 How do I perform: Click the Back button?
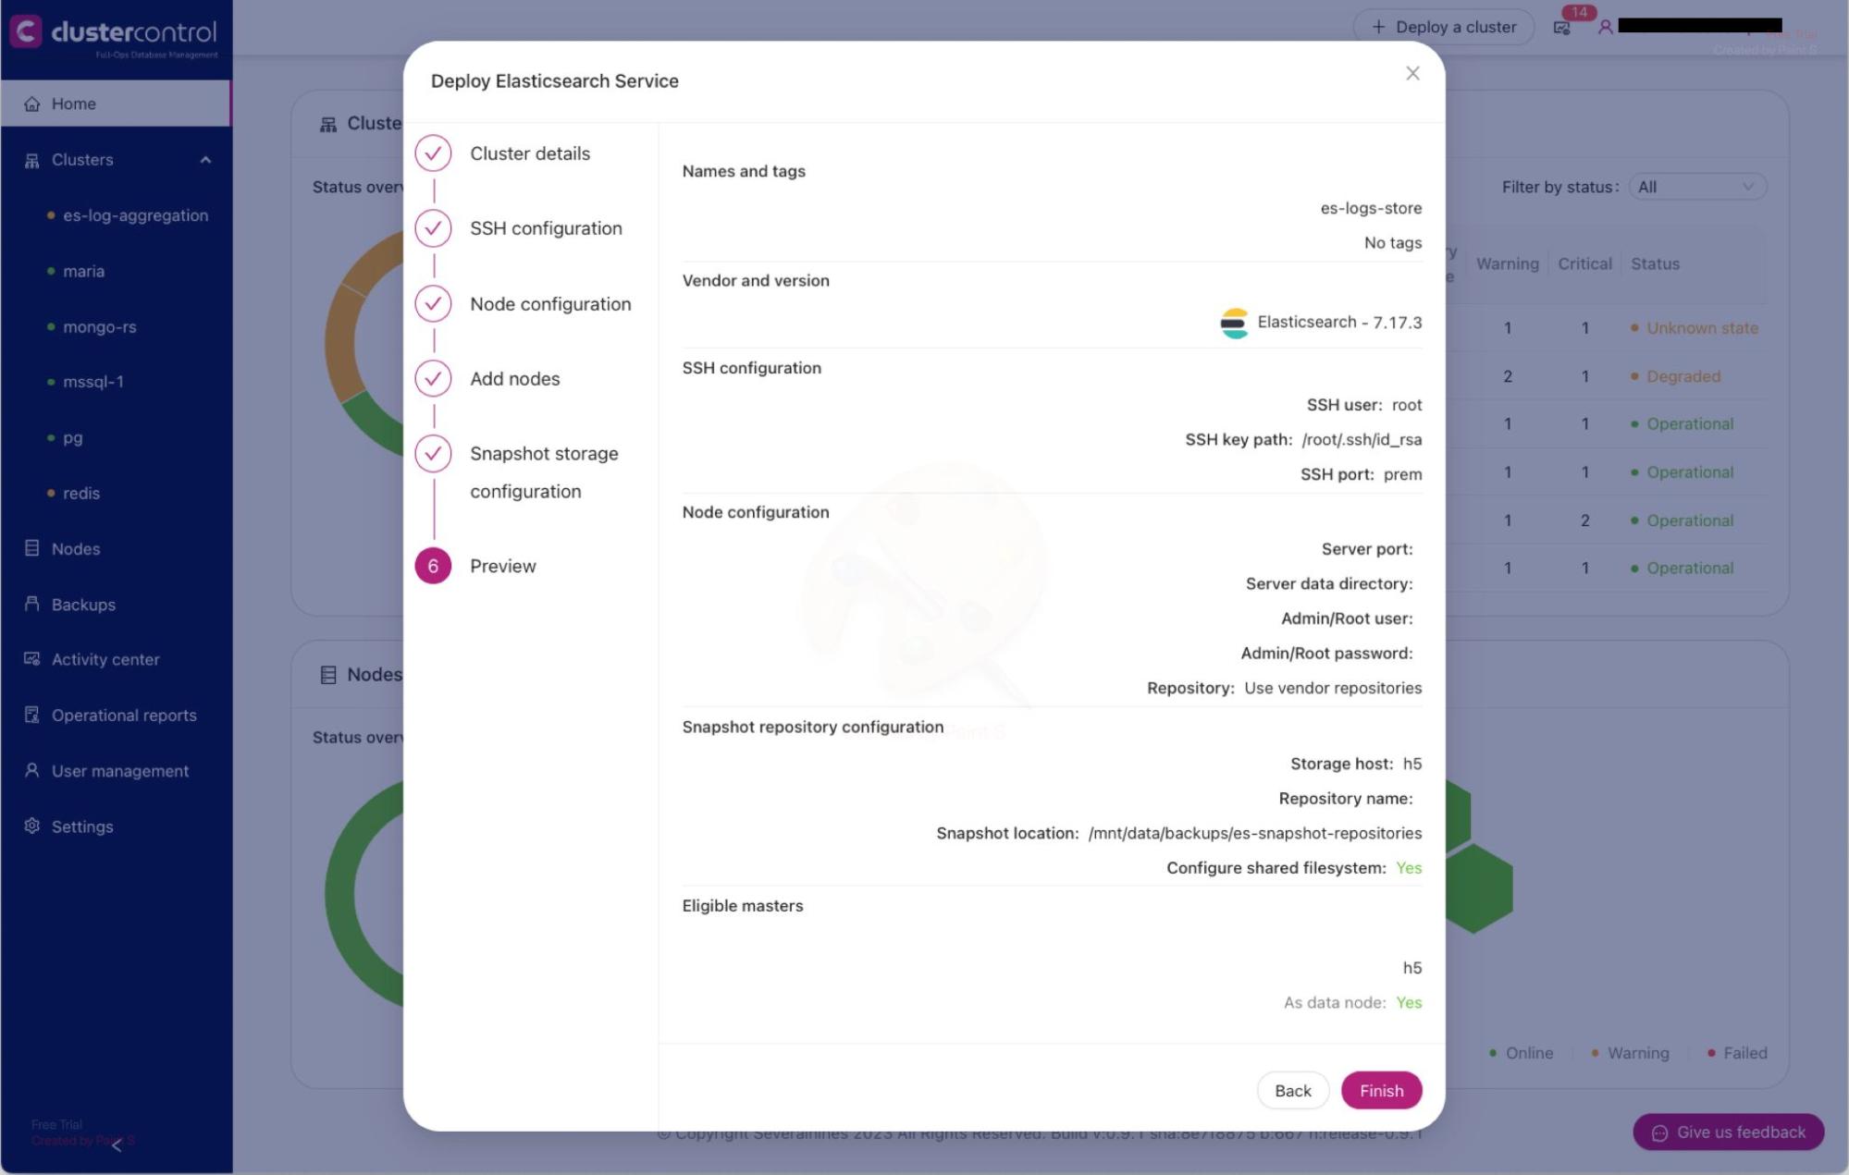tap(1292, 1091)
